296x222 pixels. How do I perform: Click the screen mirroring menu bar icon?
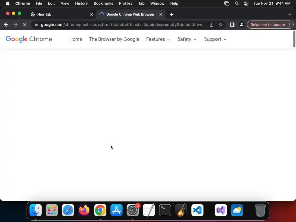[227, 3]
